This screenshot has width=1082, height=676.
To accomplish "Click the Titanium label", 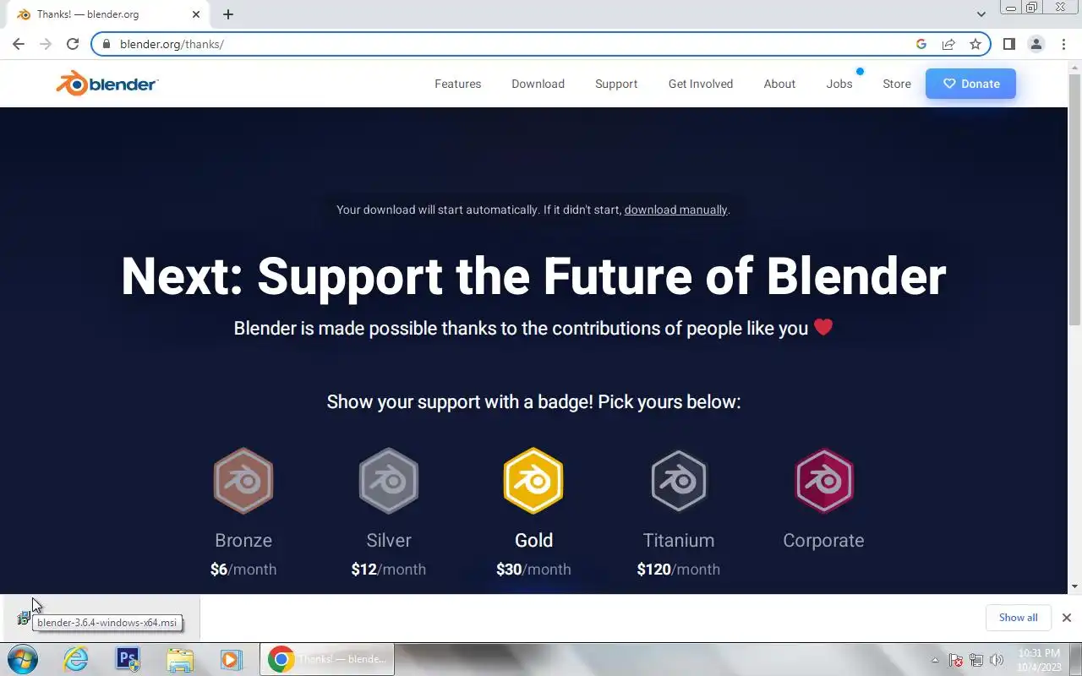I will click(x=679, y=540).
